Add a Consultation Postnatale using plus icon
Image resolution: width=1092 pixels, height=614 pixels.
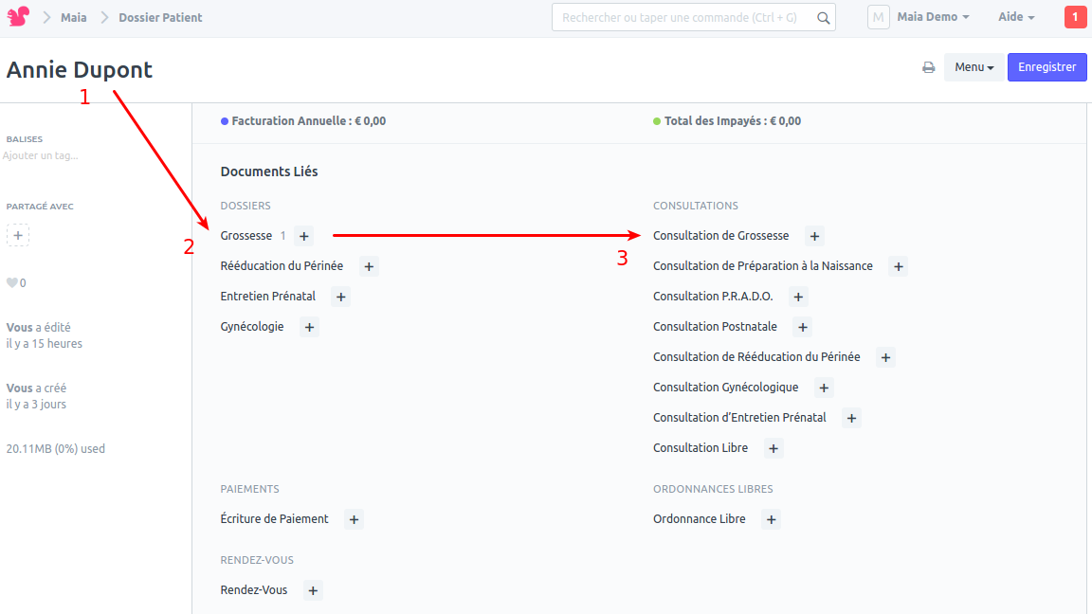pyautogui.click(x=802, y=327)
